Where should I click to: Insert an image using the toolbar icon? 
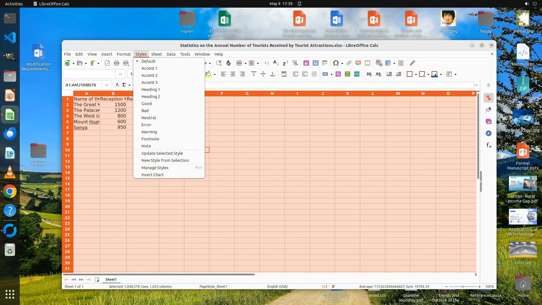click(306, 63)
